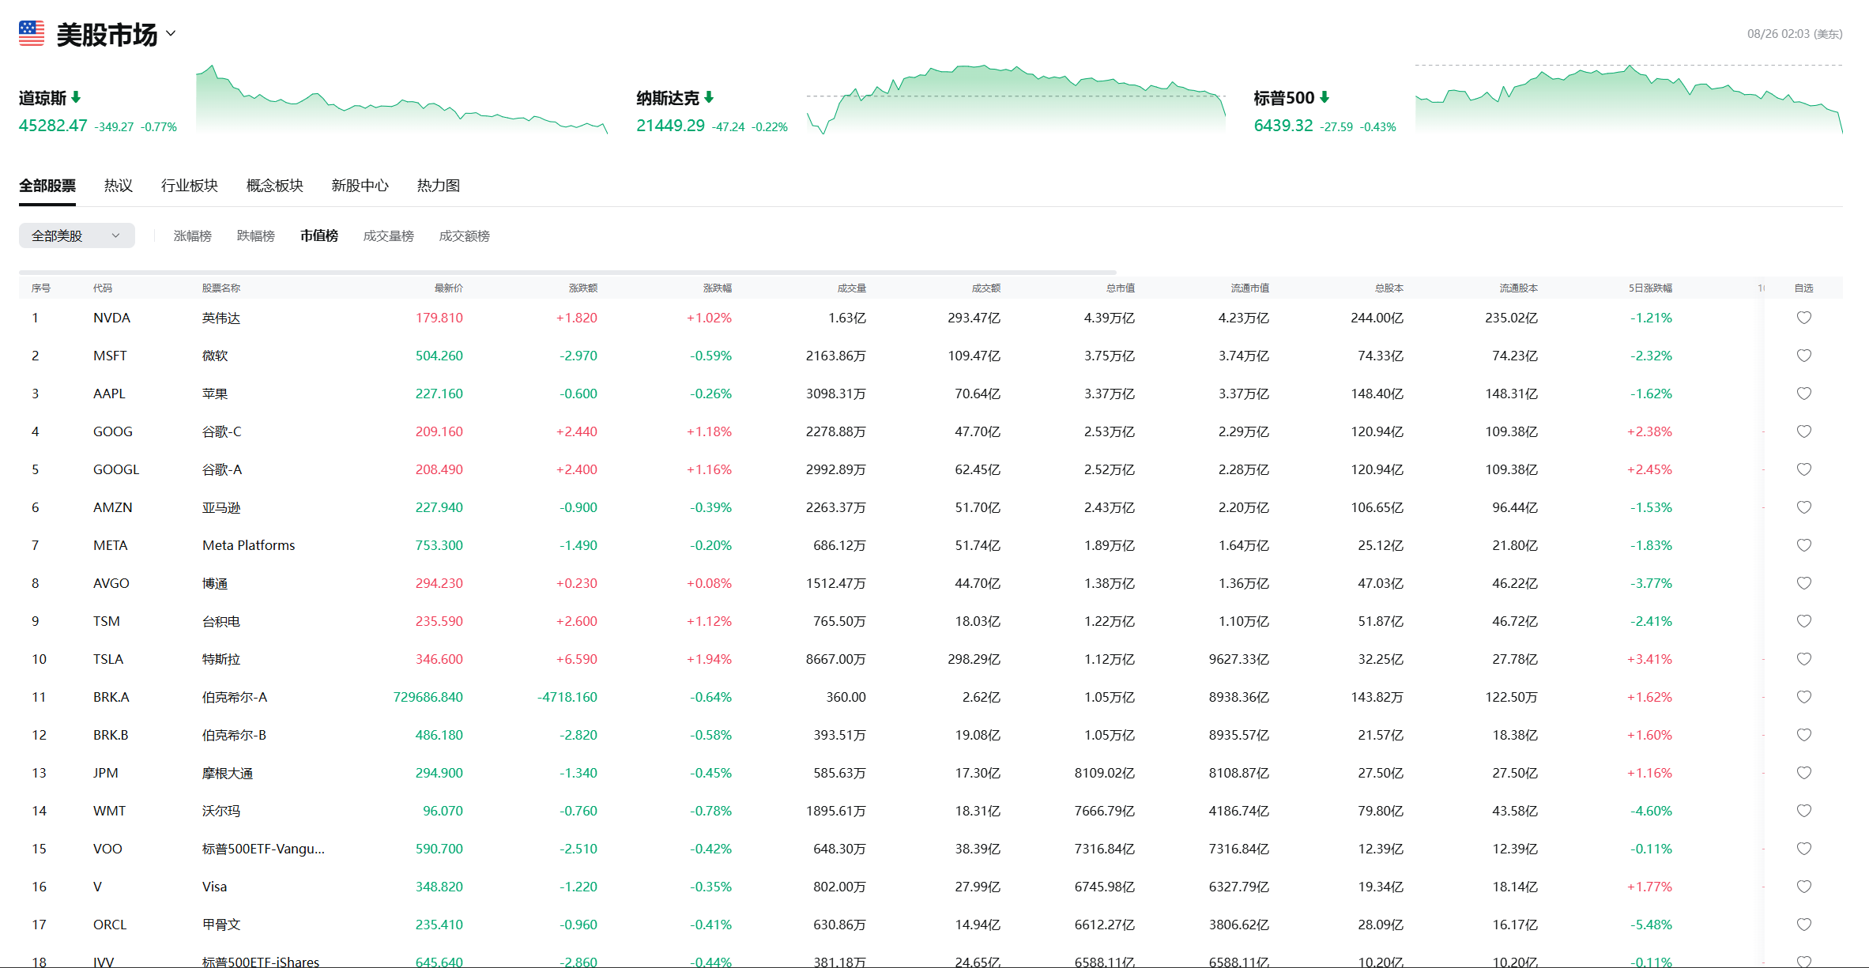1869x968 pixels.
Task: Favorite JPM heart icon
Action: (x=1804, y=773)
